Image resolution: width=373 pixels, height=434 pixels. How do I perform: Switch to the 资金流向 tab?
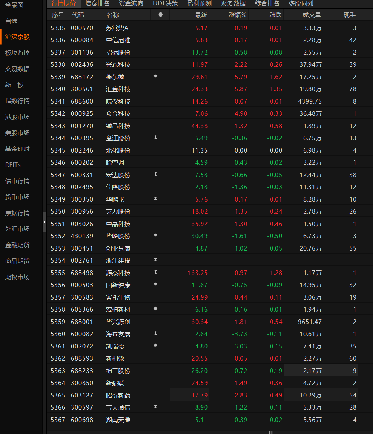[131, 4]
